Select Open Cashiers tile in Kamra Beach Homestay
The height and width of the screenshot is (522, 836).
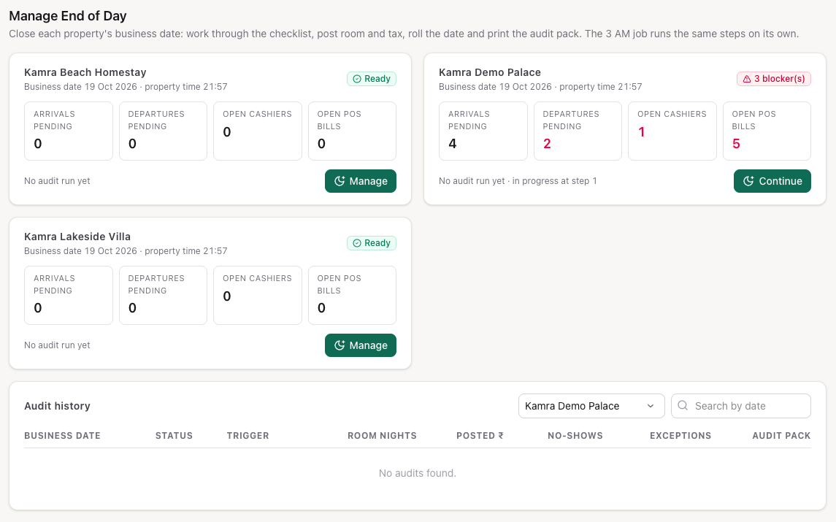pos(258,131)
